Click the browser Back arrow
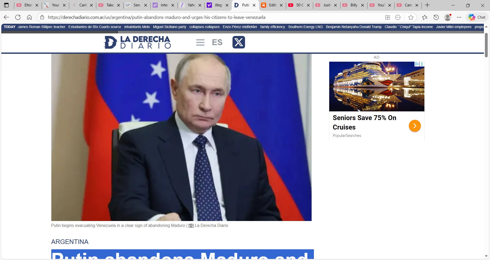The height and width of the screenshot is (260, 490). coord(6,17)
